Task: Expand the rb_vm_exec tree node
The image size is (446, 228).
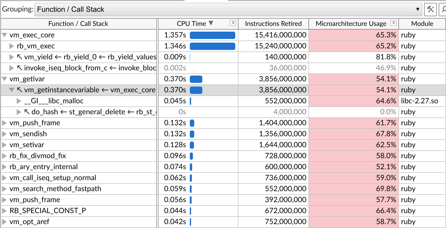Action: click(12, 46)
